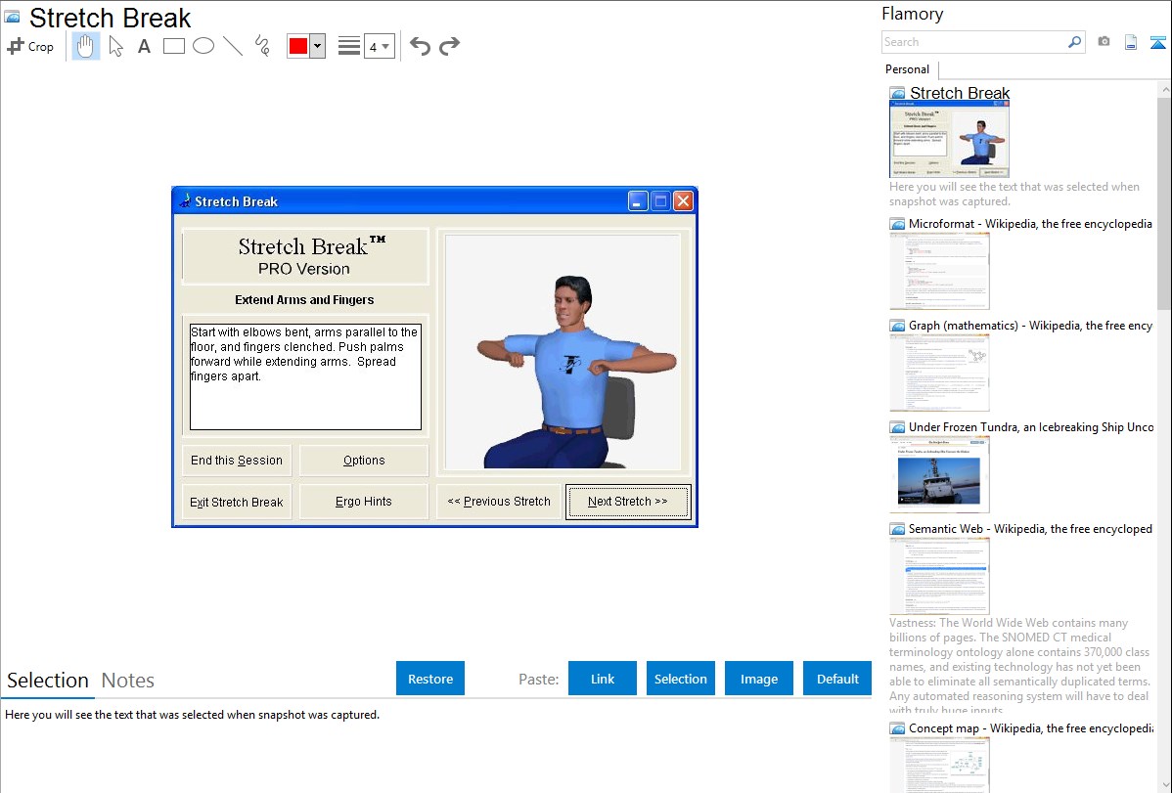Click the magnifier search icon
This screenshot has width=1172, height=793.
coord(1074,42)
